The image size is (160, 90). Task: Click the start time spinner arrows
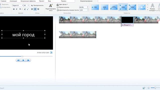click(x=88, y=7)
